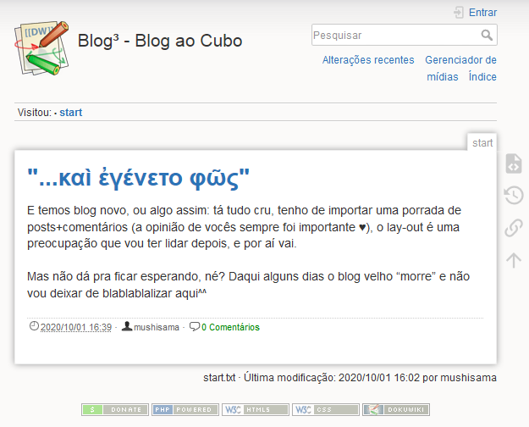Image resolution: width=529 pixels, height=427 pixels.
Task: Open old revisions history icon
Action: coord(513,197)
